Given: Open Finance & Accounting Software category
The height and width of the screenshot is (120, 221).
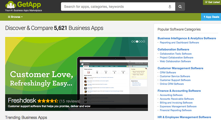Looking at the screenshot, I should (x=179, y=91).
